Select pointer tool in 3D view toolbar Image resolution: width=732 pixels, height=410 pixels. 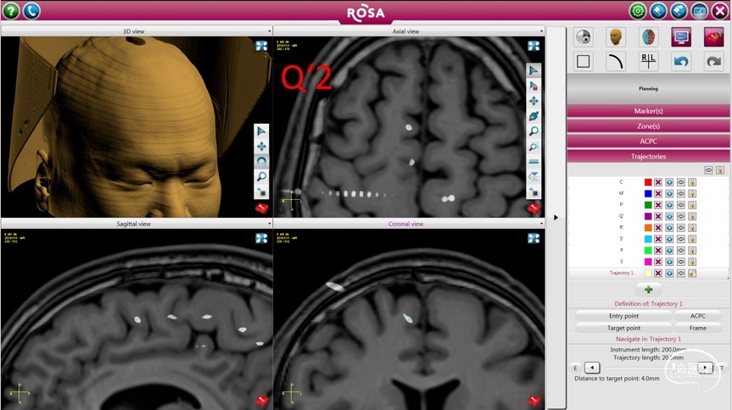pyautogui.click(x=261, y=131)
